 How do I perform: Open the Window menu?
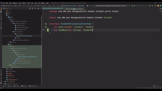43,3
